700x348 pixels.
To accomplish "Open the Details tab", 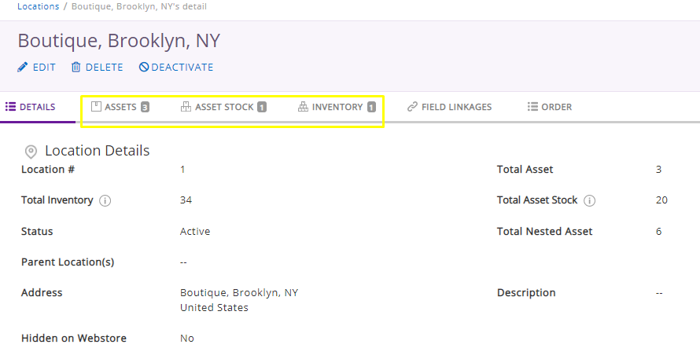I will (x=31, y=107).
